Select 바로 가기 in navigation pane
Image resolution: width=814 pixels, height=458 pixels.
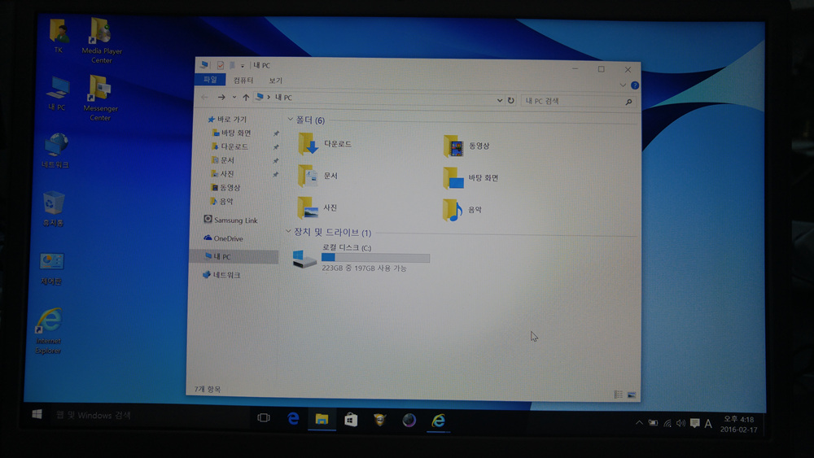click(227, 120)
